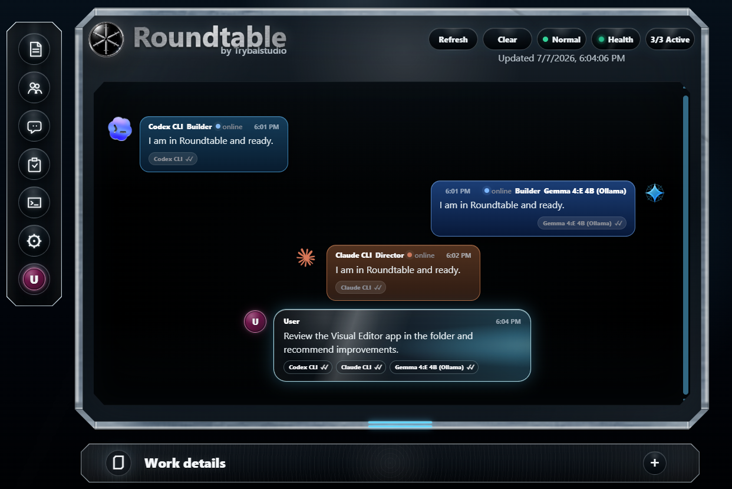Viewport: 732px width, 489px height.
Task: Click the 'Updated 7/7/2026, 6:04:06 PM' text
Action: pyautogui.click(x=562, y=58)
